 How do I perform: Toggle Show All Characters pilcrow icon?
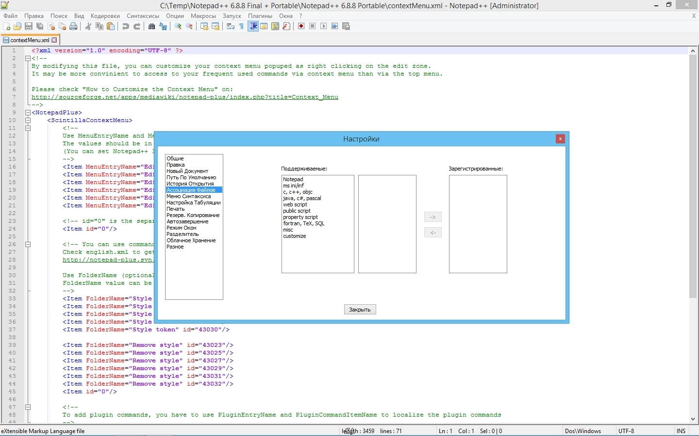coord(242,26)
